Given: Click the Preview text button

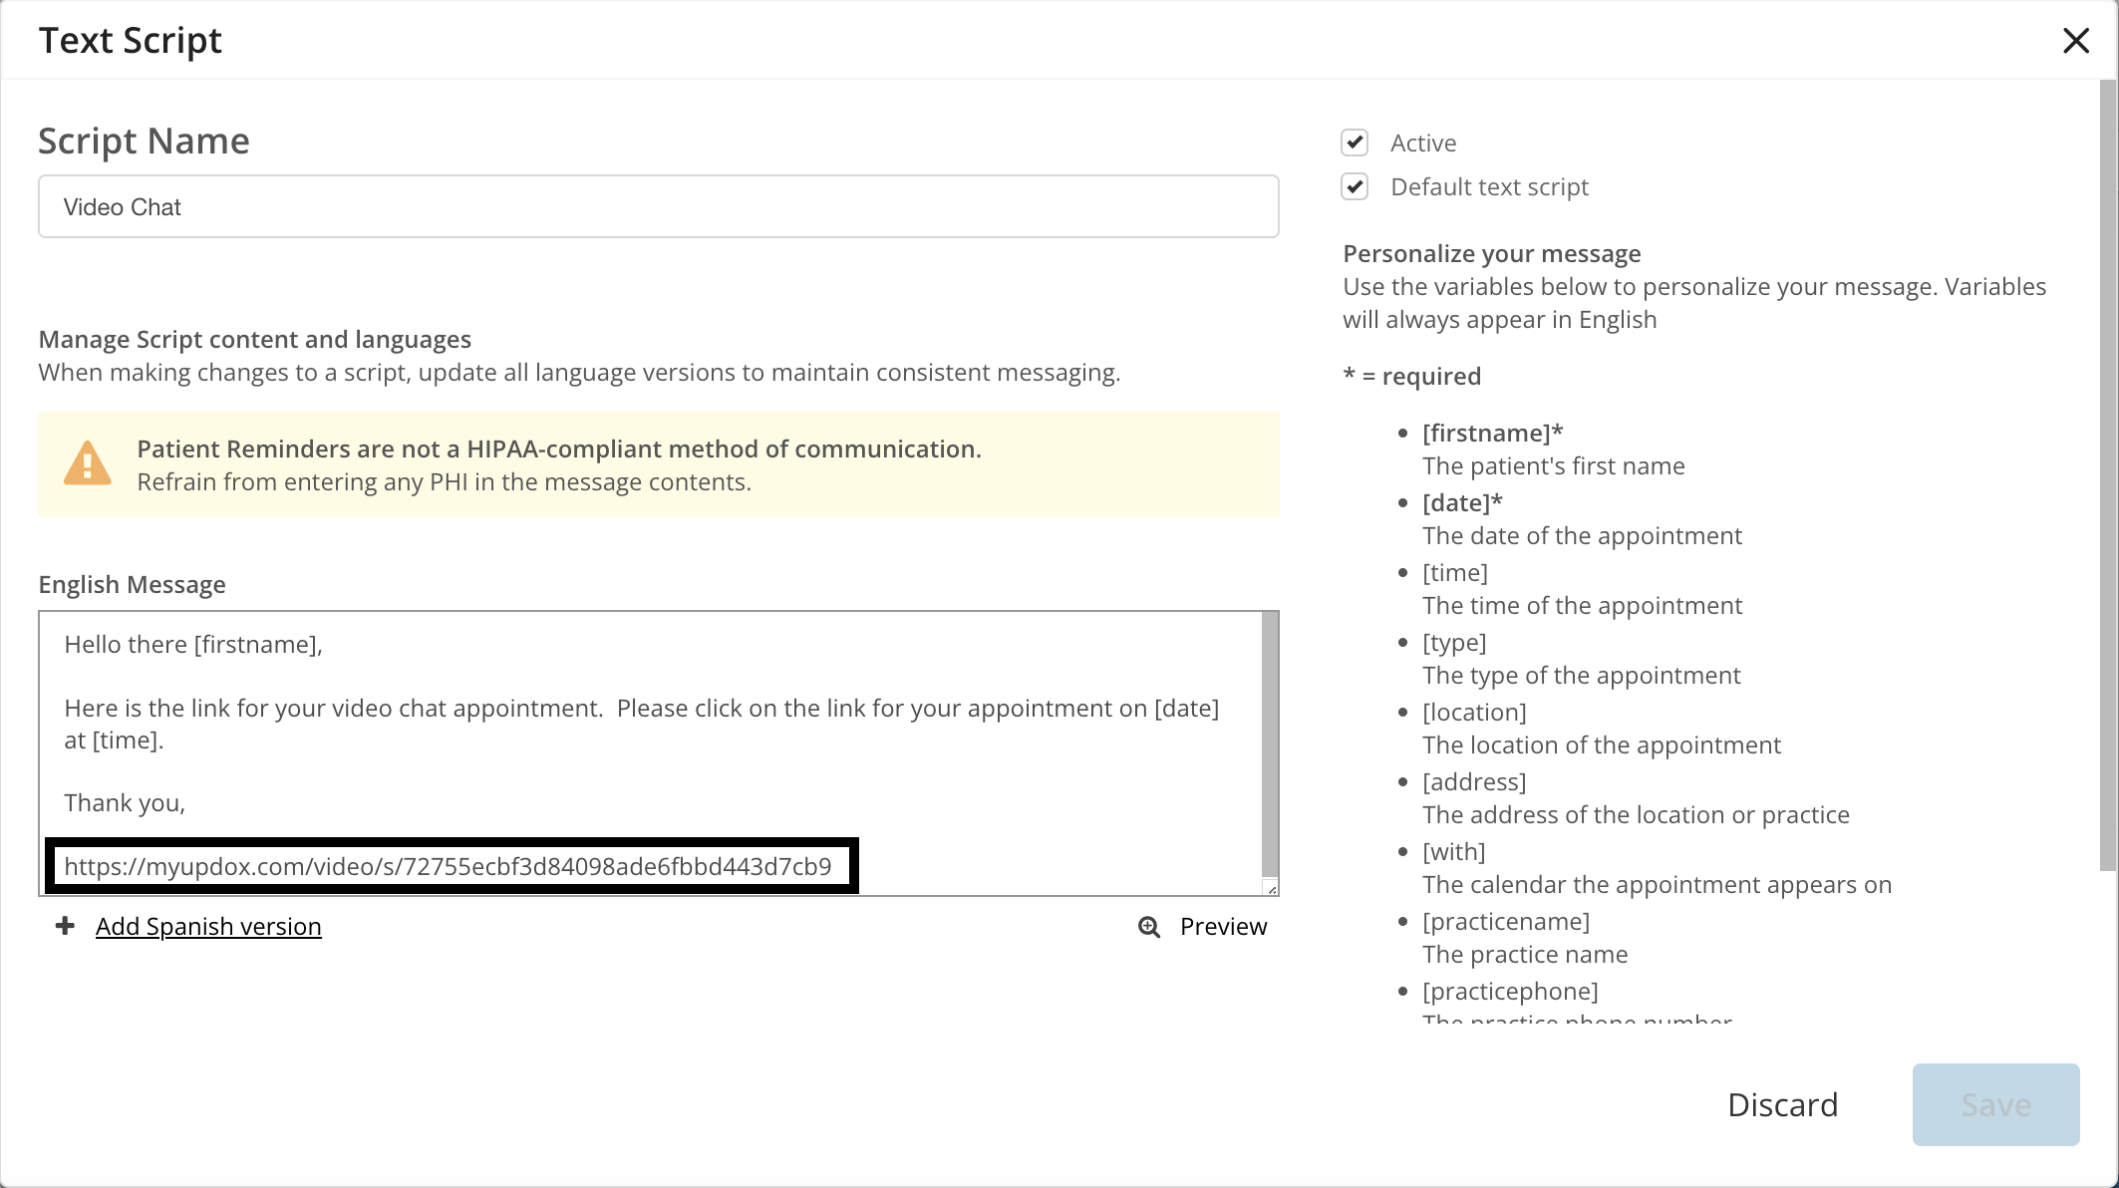Looking at the screenshot, I should click(1223, 927).
